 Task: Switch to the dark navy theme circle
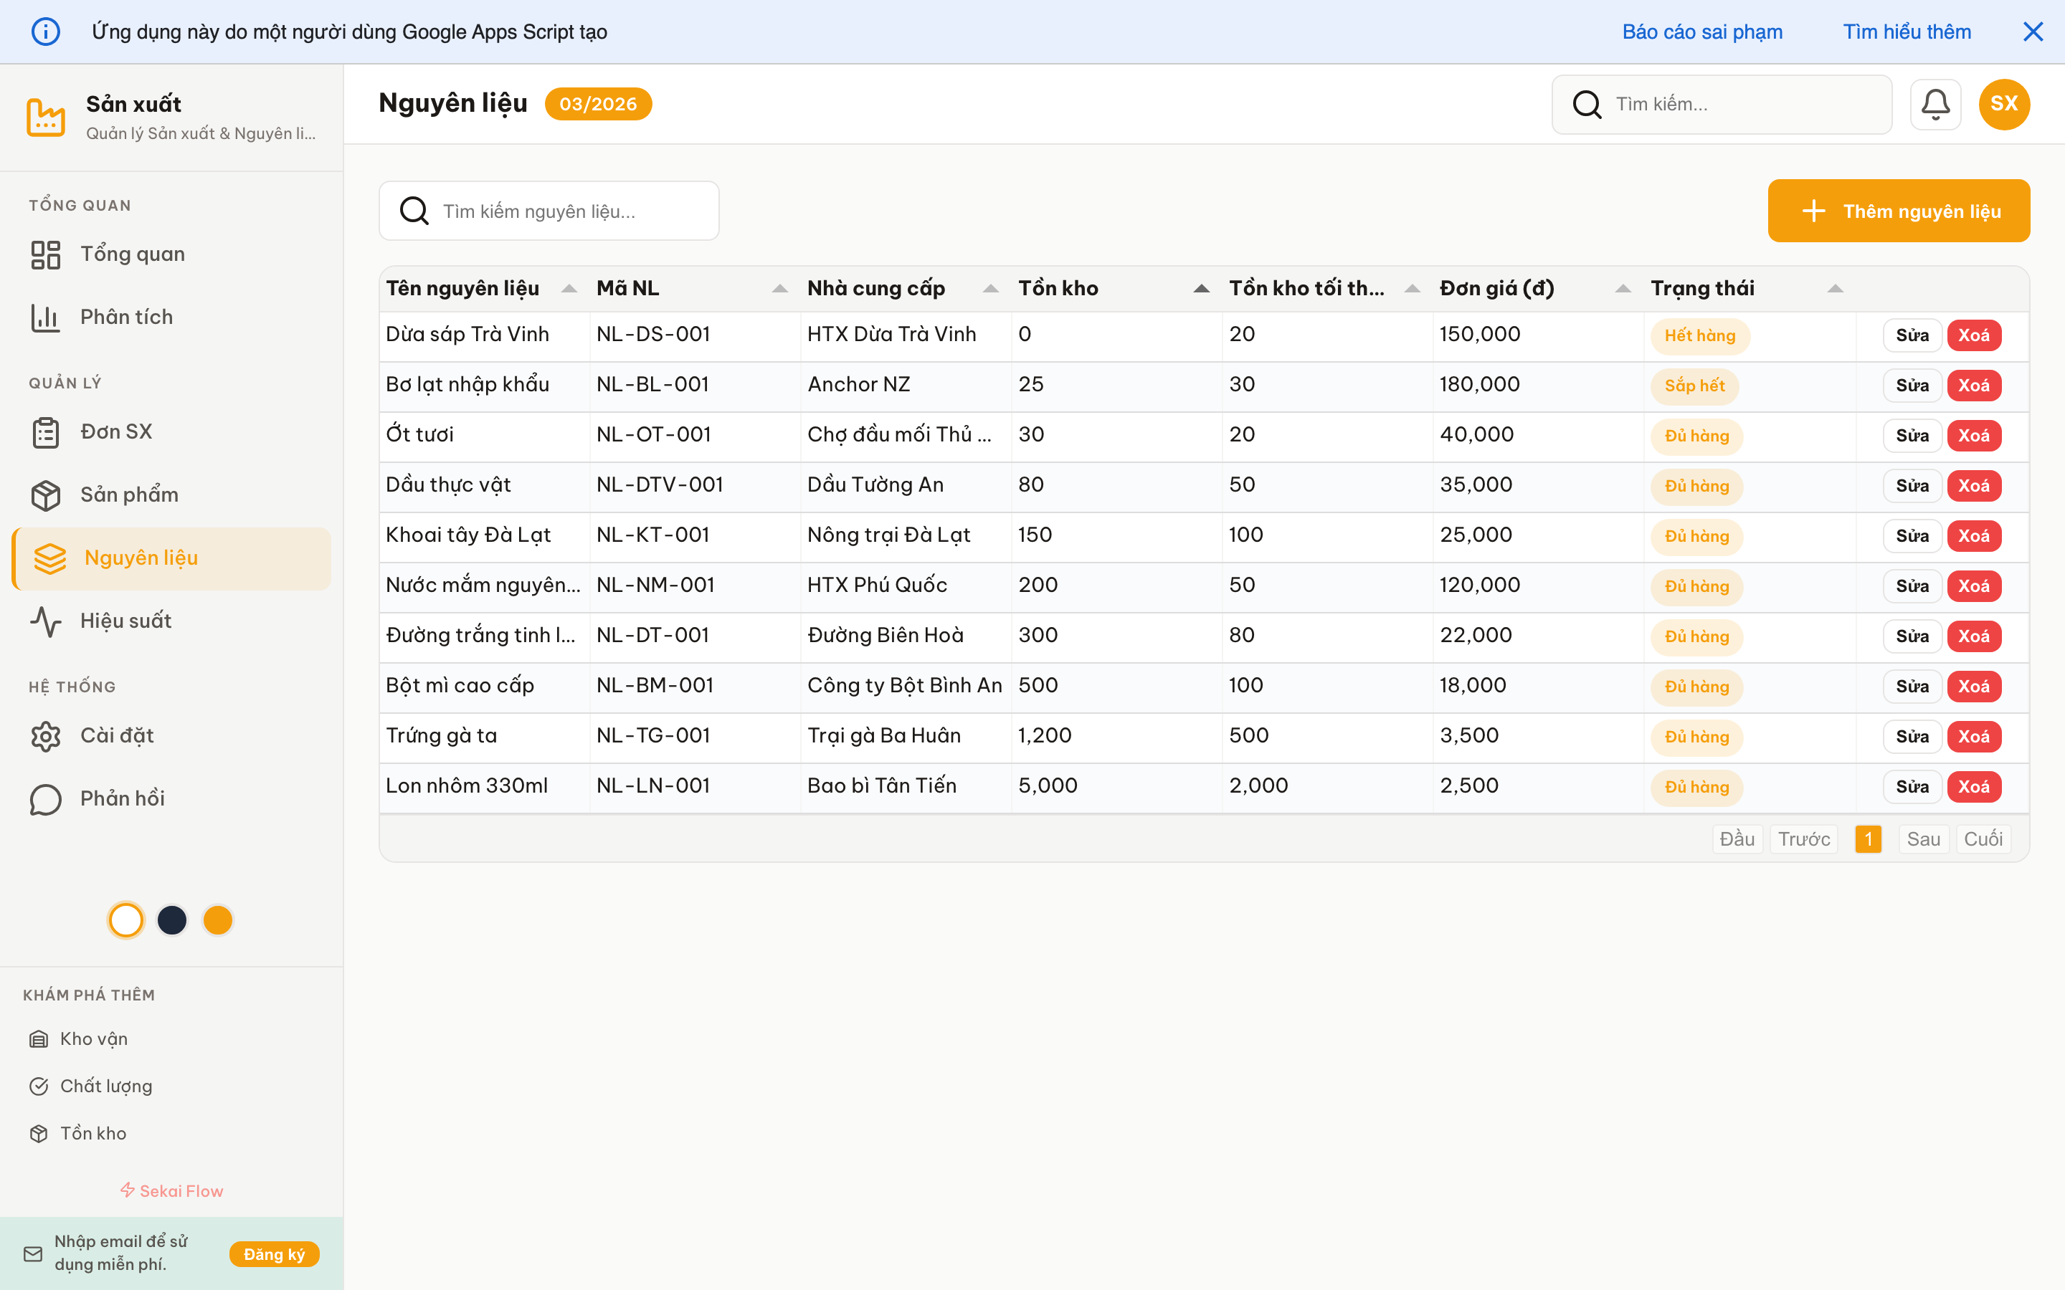click(x=172, y=919)
